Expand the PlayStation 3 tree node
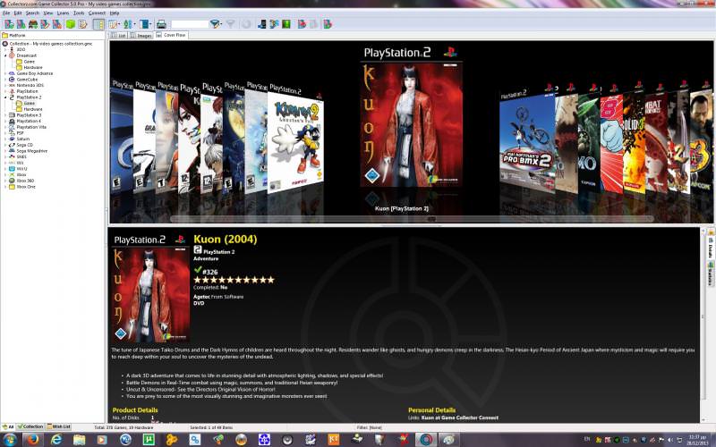 [5, 114]
